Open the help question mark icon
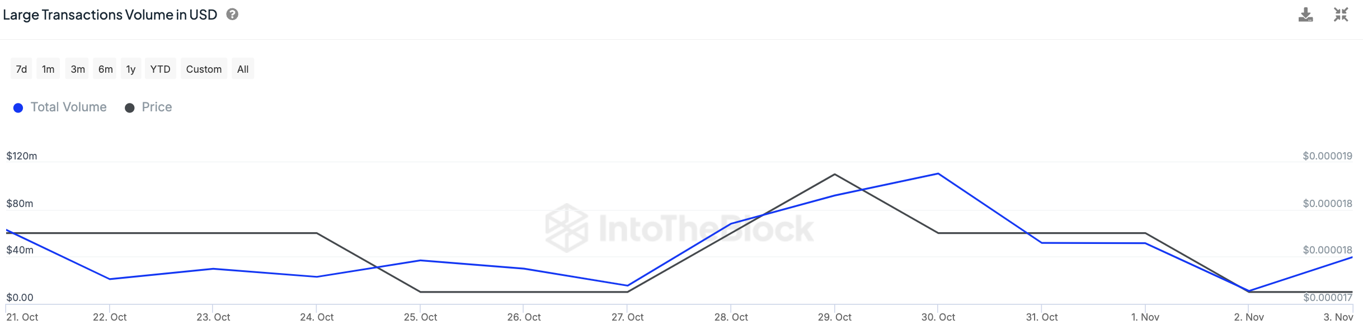The image size is (1363, 329). (x=232, y=15)
